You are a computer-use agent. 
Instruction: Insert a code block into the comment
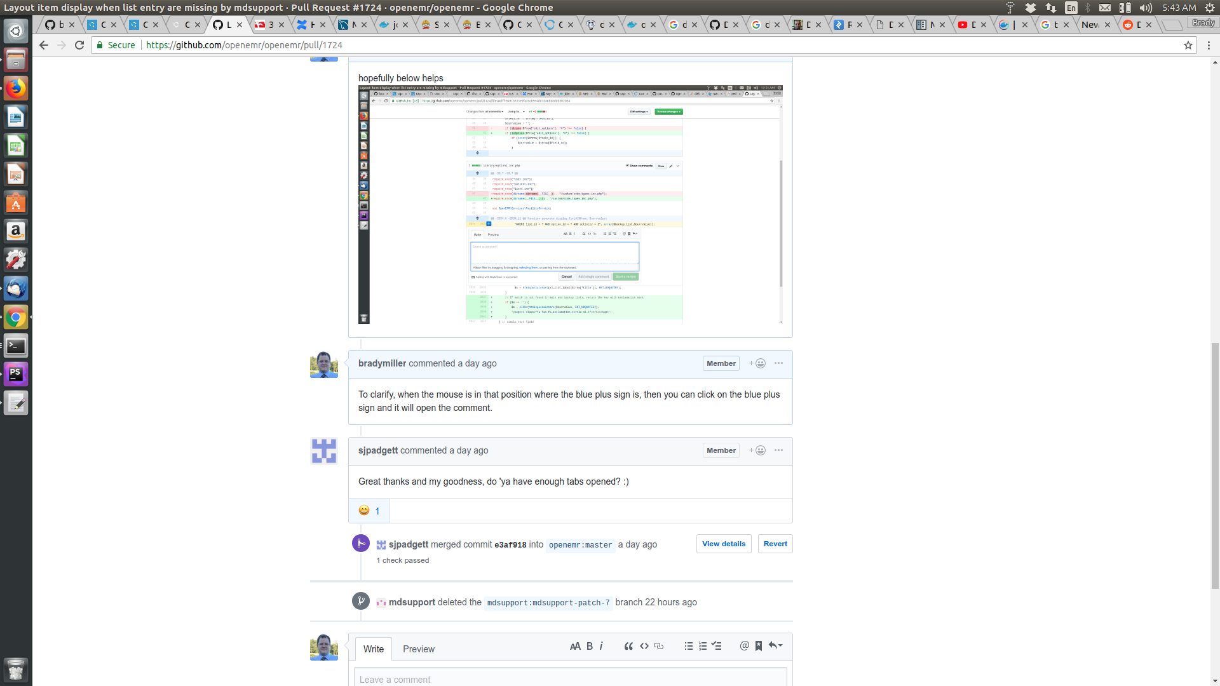click(x=644, y=645)
